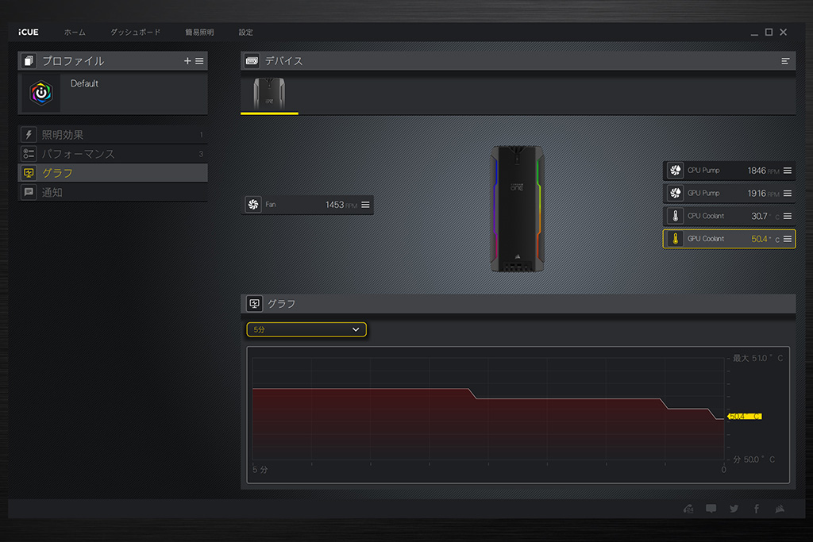This screenshot has width=813, height=542.
Task: Click the Fan sensor icon
Action: (253, 205)
